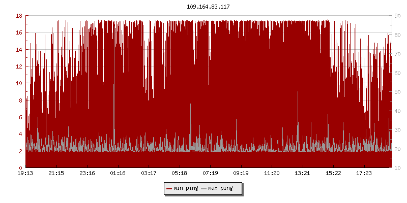Click the 15:22 time axis label
Screen dimensions: 407x203
pos(333,174)
